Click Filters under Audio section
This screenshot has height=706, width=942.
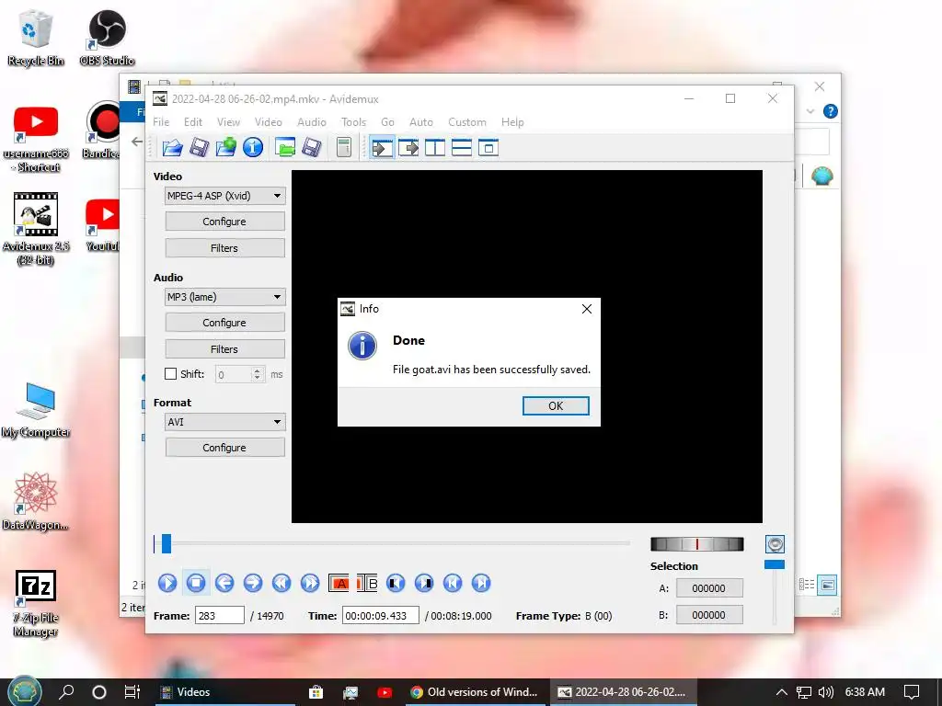pos(224,348)
